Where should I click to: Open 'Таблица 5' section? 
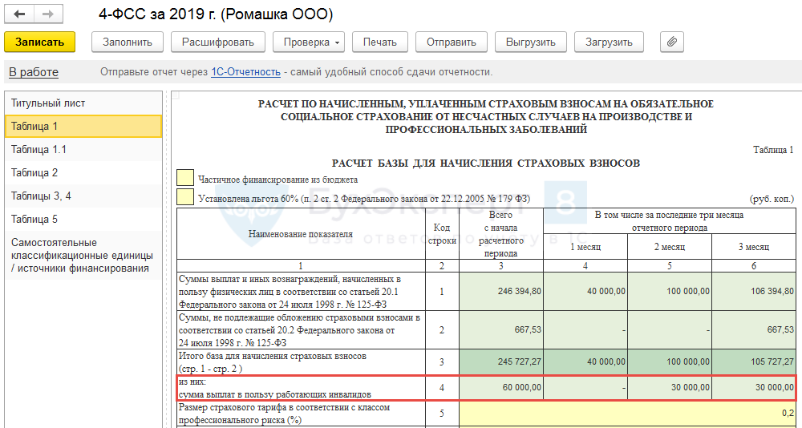(34, 219)
